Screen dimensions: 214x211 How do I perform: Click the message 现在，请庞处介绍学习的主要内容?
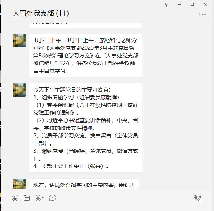coord(84,184)
